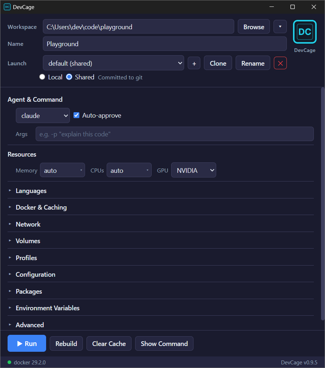Expand the Environment Variables section
Image resolution: width=325 pixels, height=368 pixels.
(x=48, y=308)
